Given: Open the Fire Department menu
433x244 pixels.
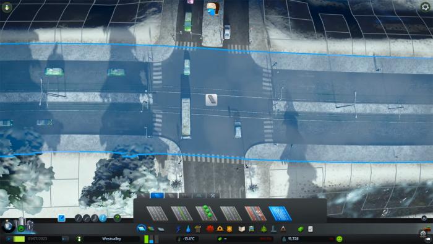Looking at the screenshot, I should point(220,229).
